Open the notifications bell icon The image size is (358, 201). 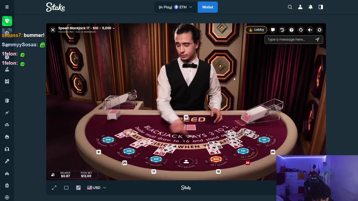pos(310,7)
